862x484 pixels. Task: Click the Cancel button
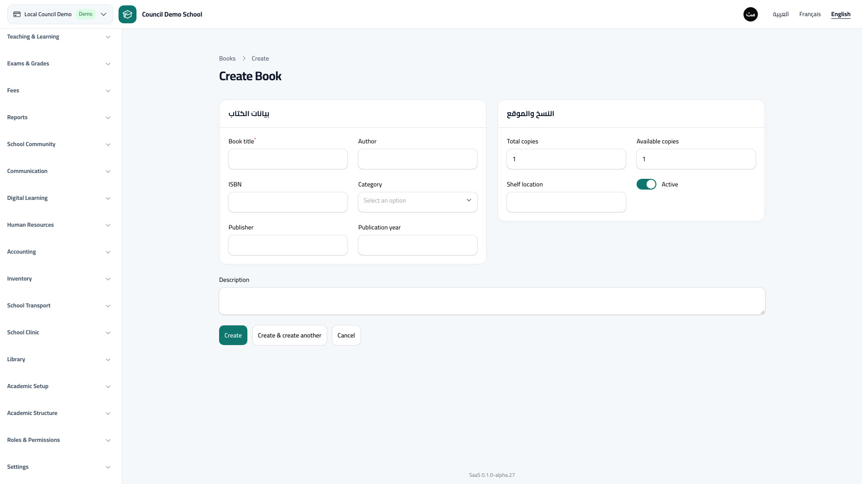(x=346, y=335)
